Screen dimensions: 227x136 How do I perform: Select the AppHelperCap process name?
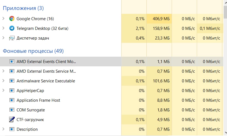pos(30,91)
